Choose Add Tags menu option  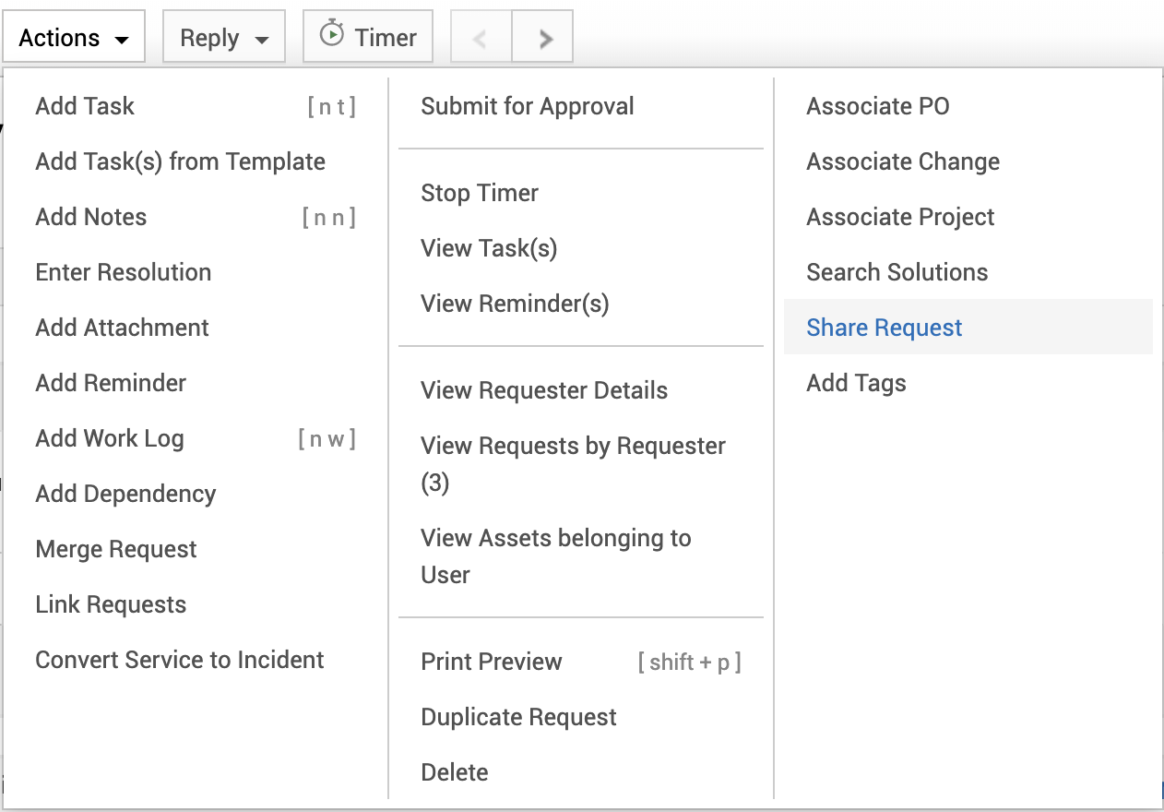(x=857, y=383)
